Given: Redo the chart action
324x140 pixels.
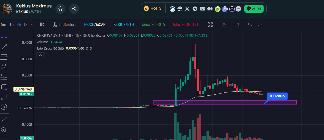Looking at the screenshot, I should tap(260, 24).
